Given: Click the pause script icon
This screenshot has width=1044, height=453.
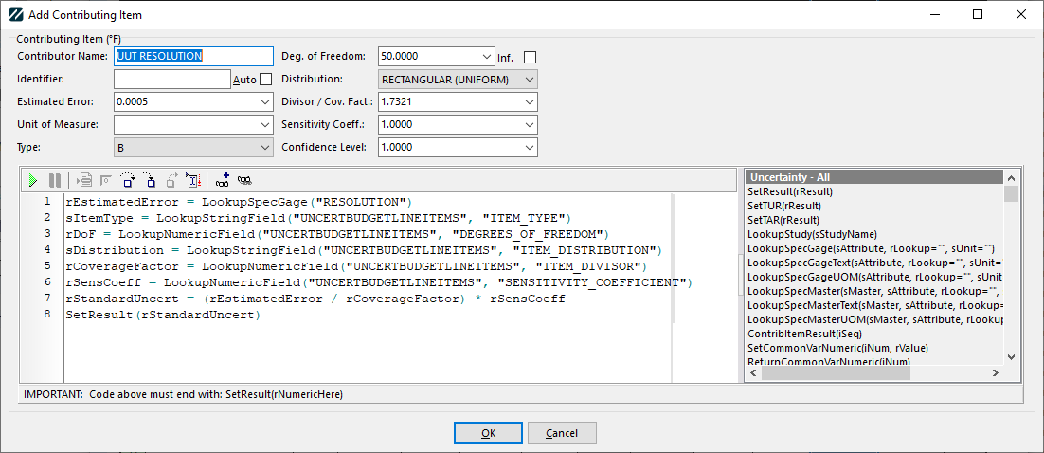Looking at the screenshot, I should 55,179.
